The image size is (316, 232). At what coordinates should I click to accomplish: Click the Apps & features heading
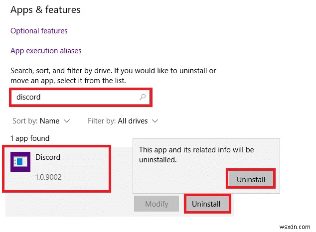click(45, 9)
